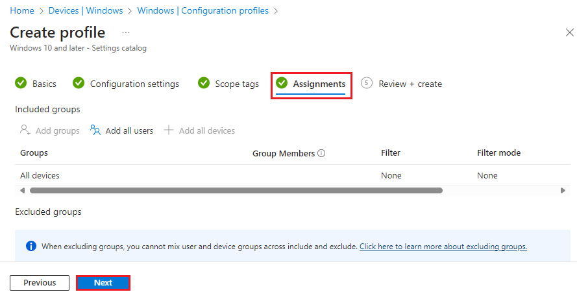Open the ellipsis menu beside Create profile
Image resolution: width=577 pixels, height=292 pixels.
pyautogui.click(x=126, y=32)
